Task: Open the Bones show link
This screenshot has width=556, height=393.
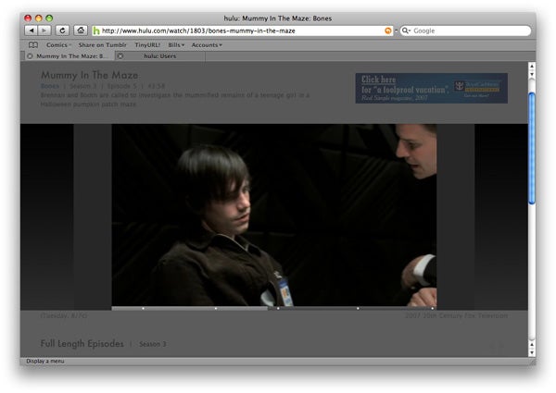Action: click(x=50, y=86)
